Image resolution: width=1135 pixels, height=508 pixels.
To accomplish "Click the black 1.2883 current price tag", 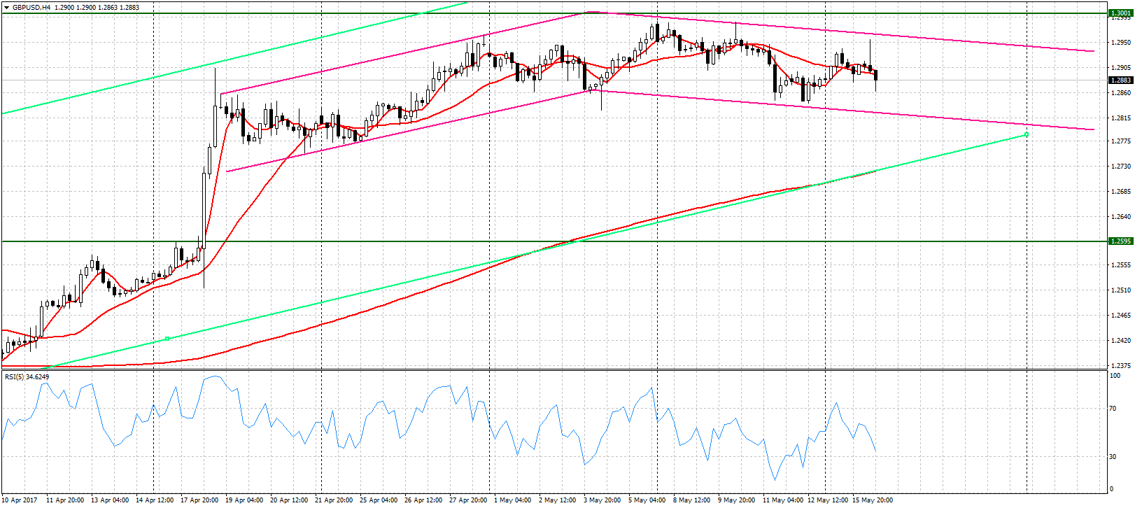I will tap(1121, 80).
